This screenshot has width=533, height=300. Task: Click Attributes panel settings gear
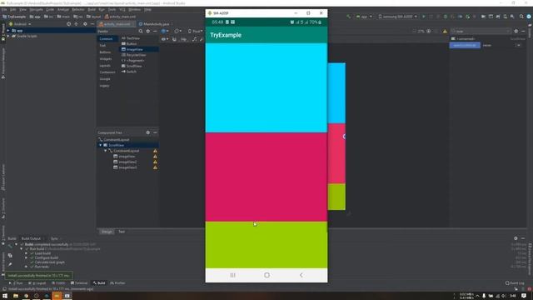pos(516,31)
